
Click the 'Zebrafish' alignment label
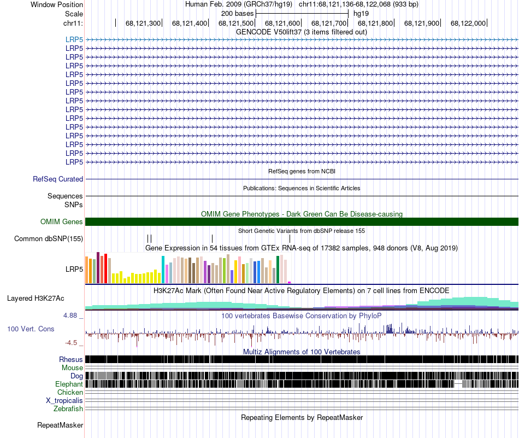(x=68, y=408)
